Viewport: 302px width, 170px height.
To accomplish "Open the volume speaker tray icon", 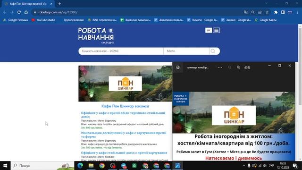I will (x=265, y=166).
